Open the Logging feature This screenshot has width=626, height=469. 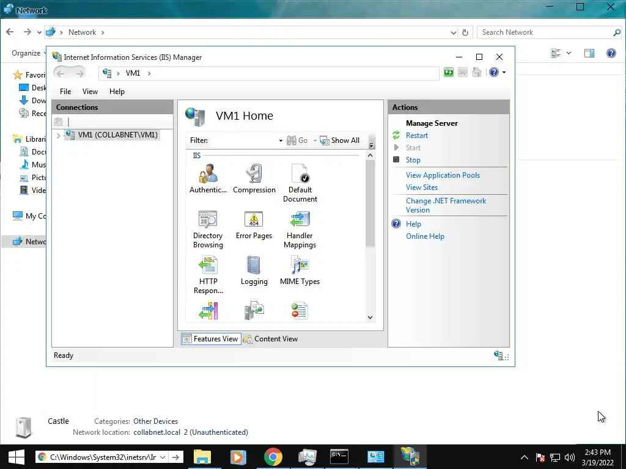tap(254, 271)
